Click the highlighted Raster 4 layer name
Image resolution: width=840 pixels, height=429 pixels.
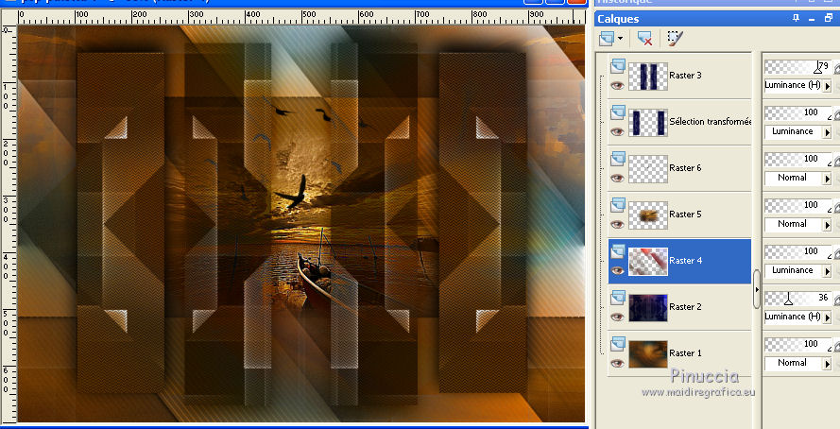(685, 261)
